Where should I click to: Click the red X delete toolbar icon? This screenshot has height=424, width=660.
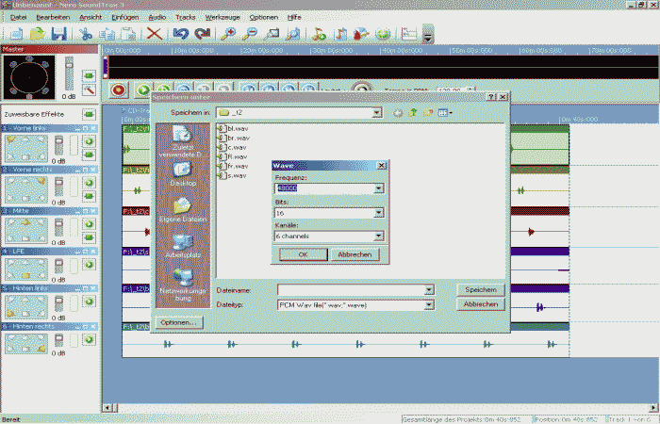click(x=154, y=34)
